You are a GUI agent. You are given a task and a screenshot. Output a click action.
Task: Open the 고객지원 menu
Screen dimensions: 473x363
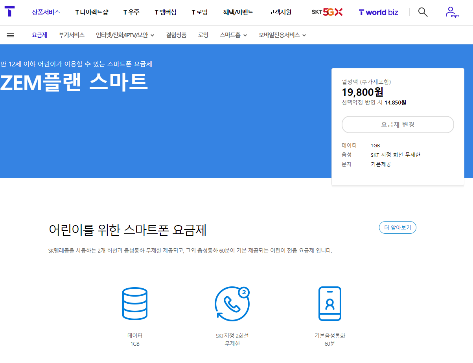click(280, 12)
